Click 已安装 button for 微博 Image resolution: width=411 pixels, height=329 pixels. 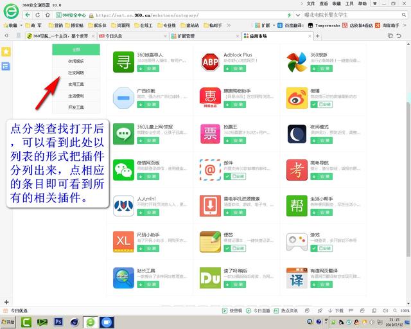tap(321, 105)
